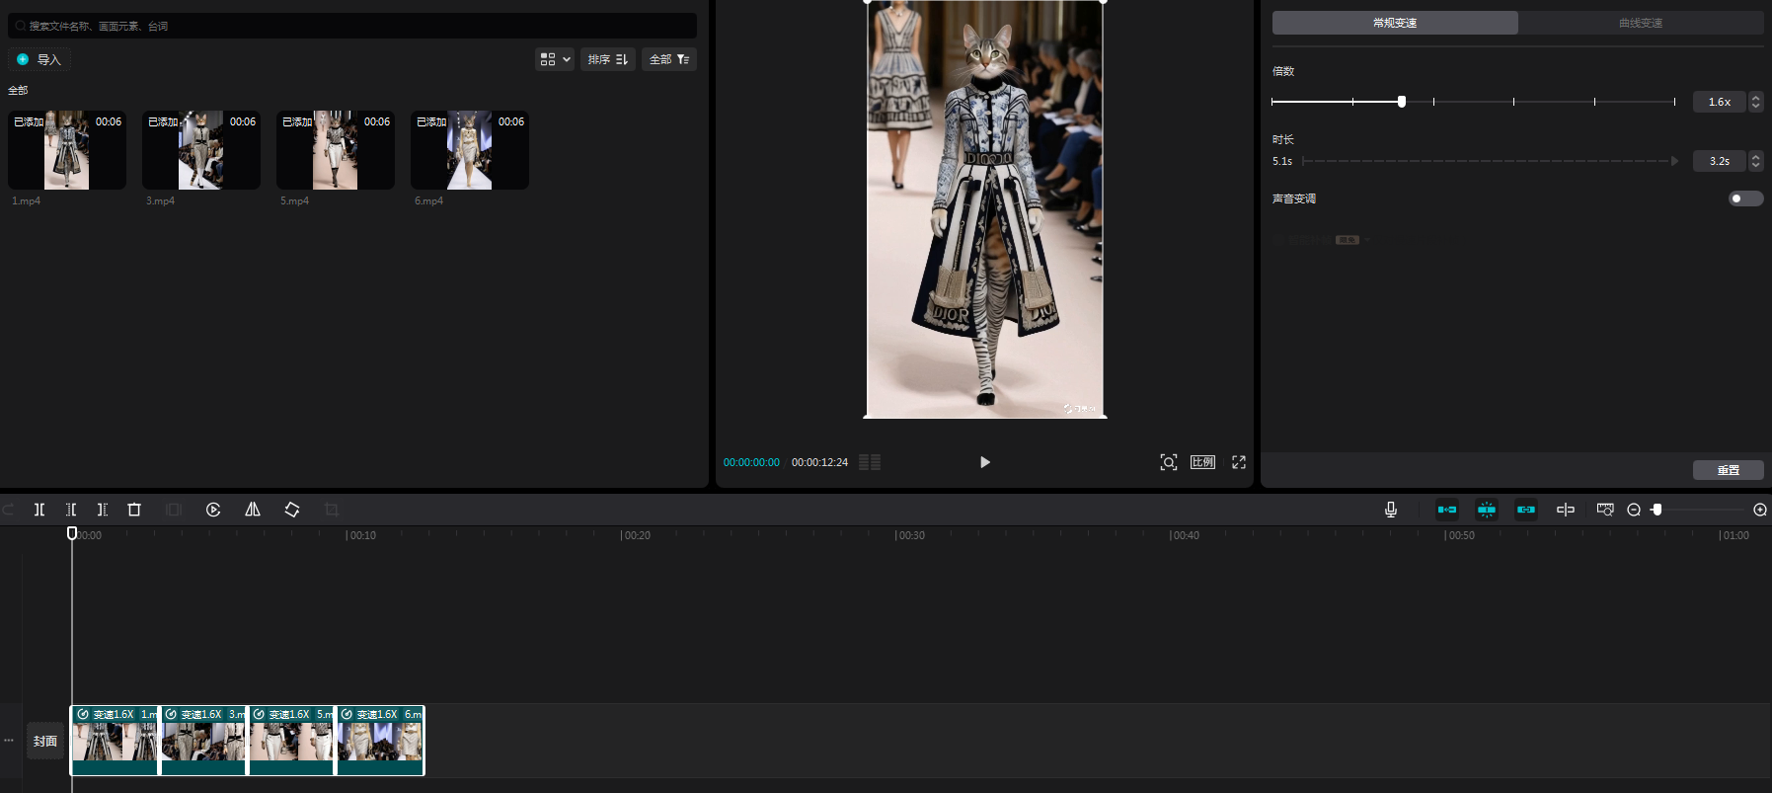Click the 封面 cover button

(44, 741)
